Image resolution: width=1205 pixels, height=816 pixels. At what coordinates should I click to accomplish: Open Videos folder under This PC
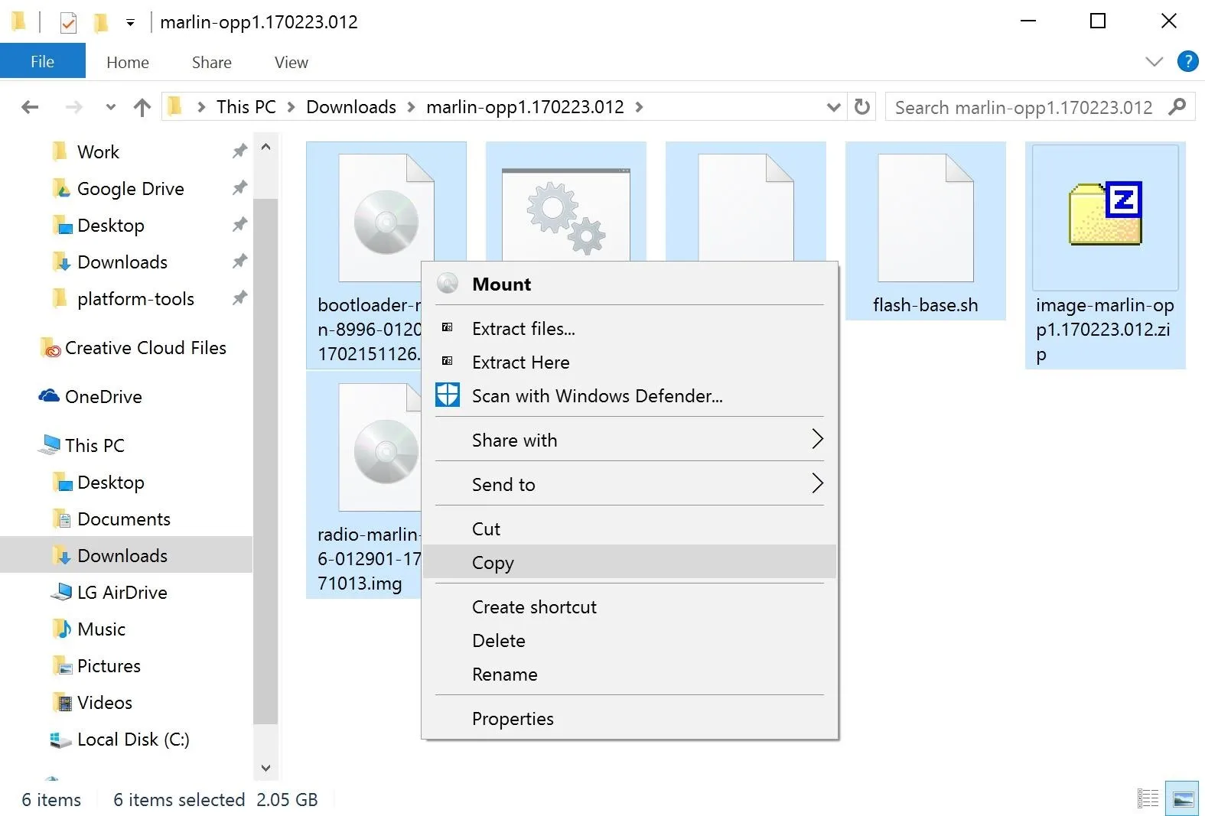click(x=104, y=702)
